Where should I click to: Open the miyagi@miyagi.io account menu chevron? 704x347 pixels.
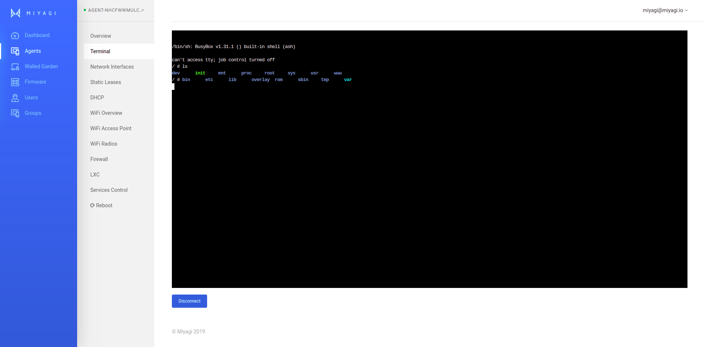(x=686, y=10)
